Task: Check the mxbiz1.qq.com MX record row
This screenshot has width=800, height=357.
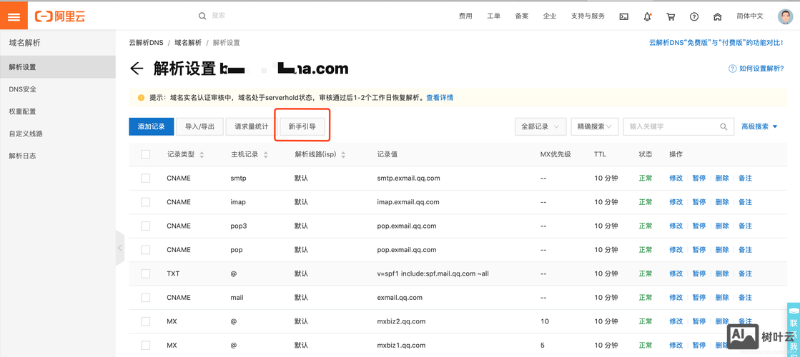Action: tap(145, 346)
